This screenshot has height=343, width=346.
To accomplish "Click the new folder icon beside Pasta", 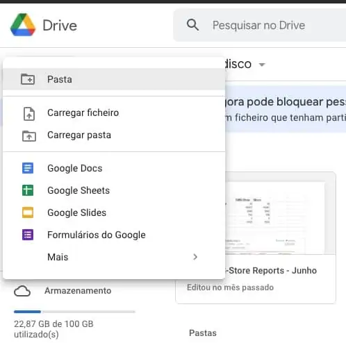I will [x=28, y=79].
